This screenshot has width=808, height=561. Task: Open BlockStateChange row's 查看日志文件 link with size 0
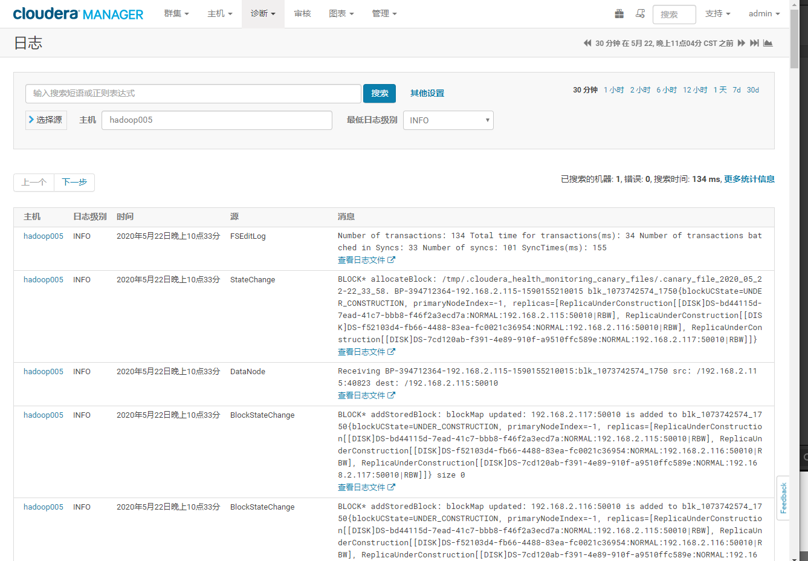pos(366,487)
